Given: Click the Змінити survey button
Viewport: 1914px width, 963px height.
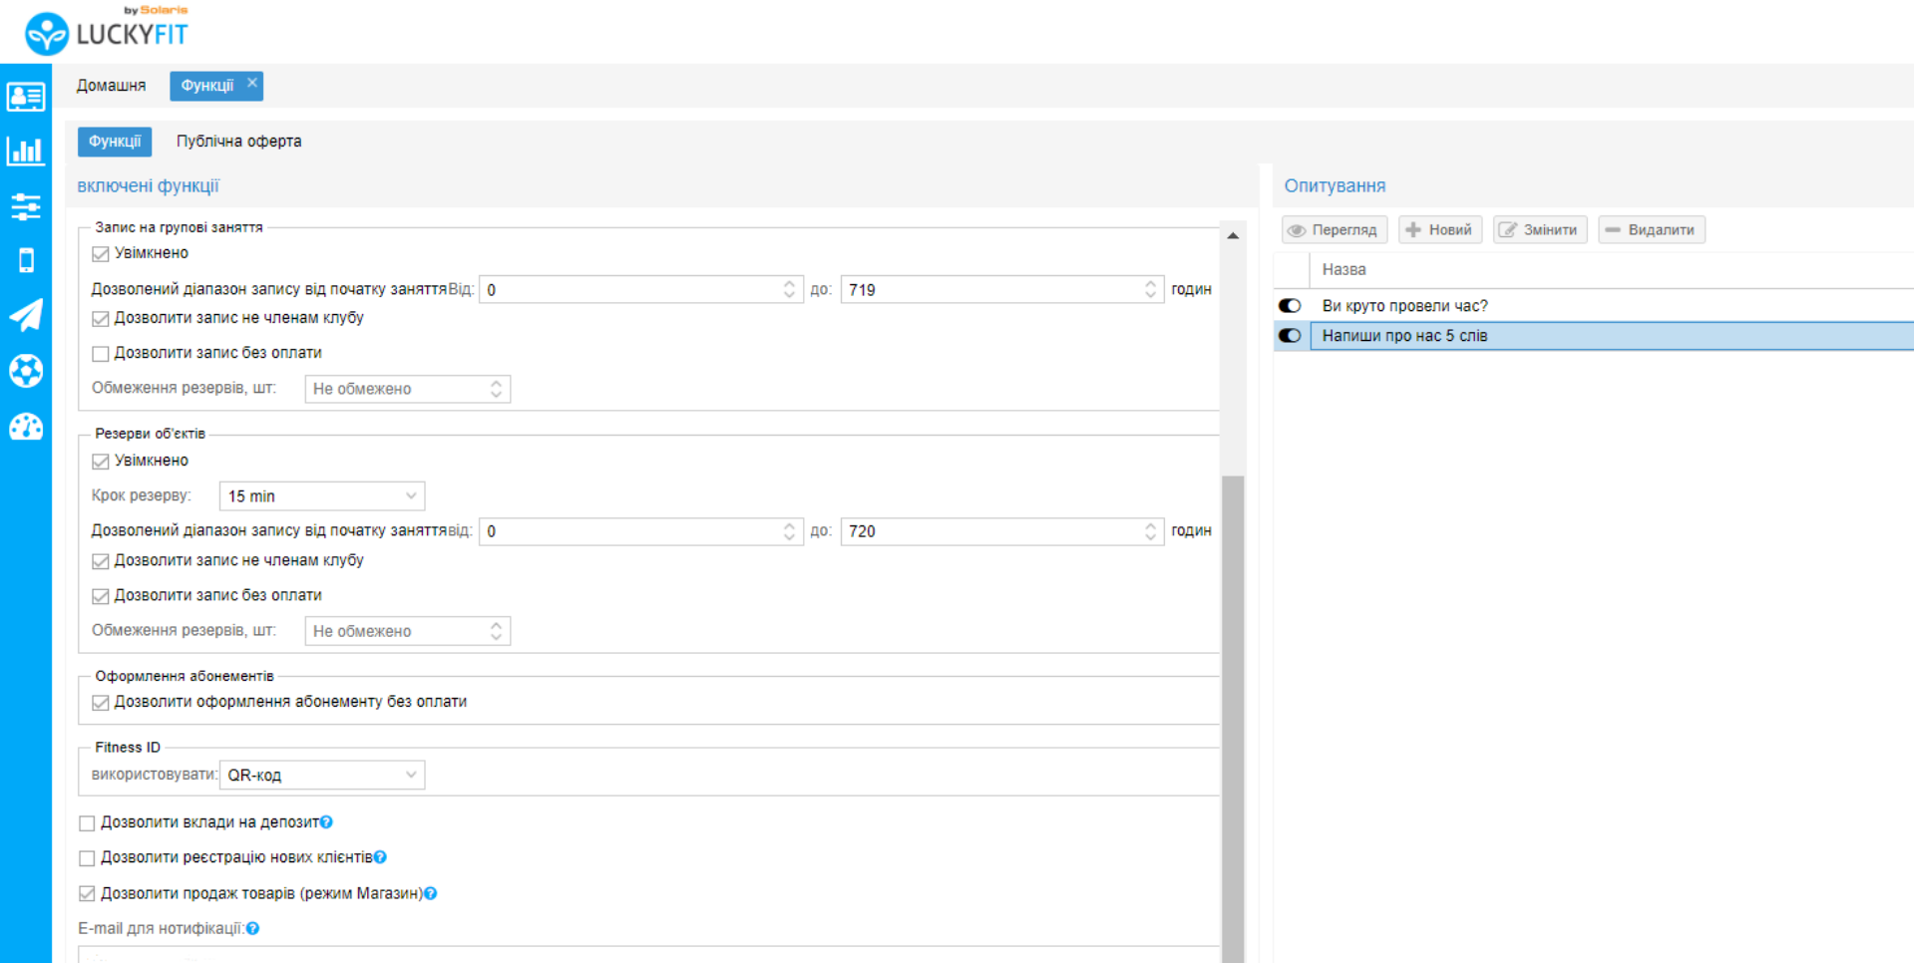Looking at the screenshot, I should [x=1539, y=230].
